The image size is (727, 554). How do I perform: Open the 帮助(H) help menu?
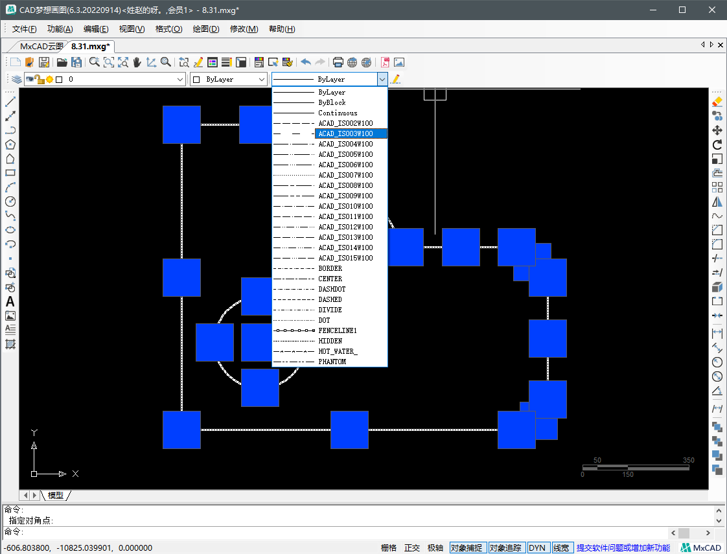coord(282,29)
